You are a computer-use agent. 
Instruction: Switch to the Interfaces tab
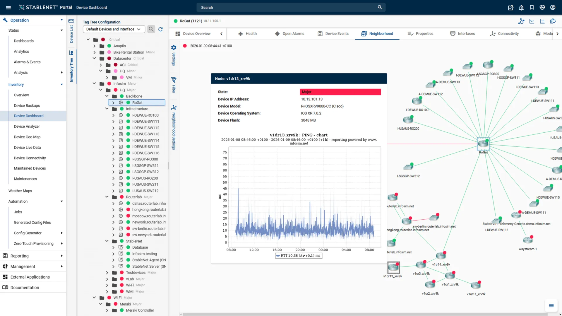(462, 34)
